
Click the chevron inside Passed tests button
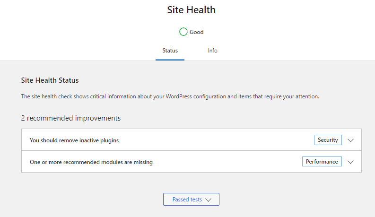[208, 200]
